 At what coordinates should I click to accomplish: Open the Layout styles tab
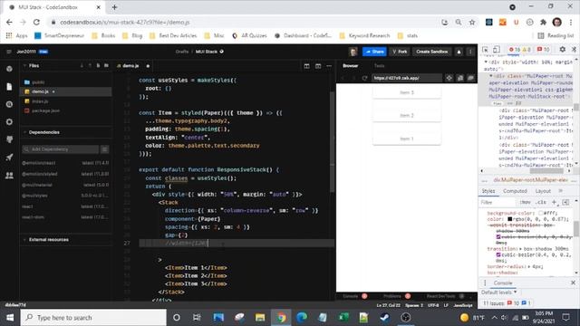[x=543, y=191]
